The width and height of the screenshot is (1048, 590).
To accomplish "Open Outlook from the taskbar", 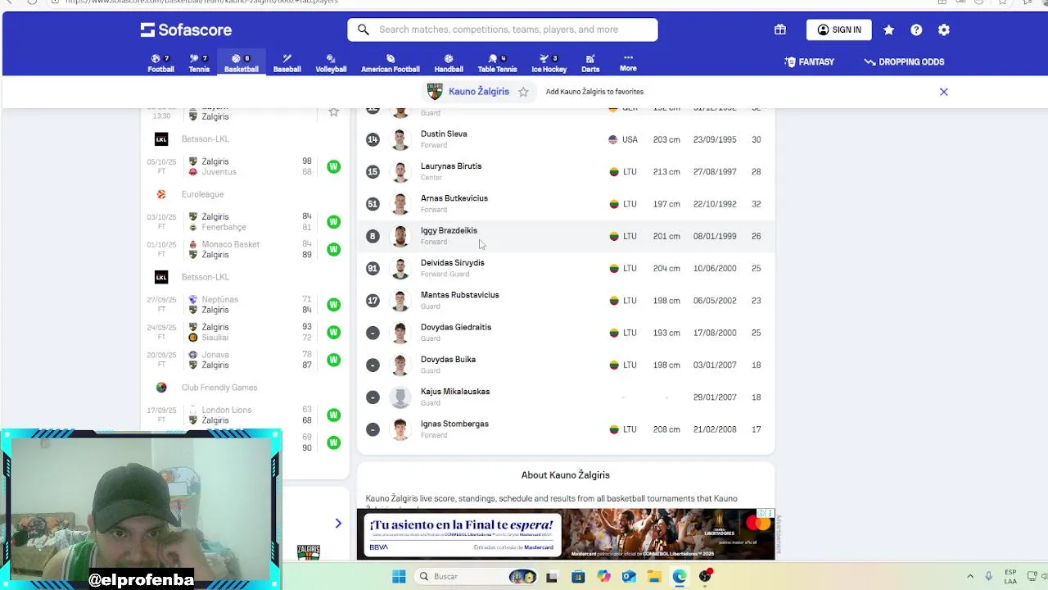I will point(629,577).
